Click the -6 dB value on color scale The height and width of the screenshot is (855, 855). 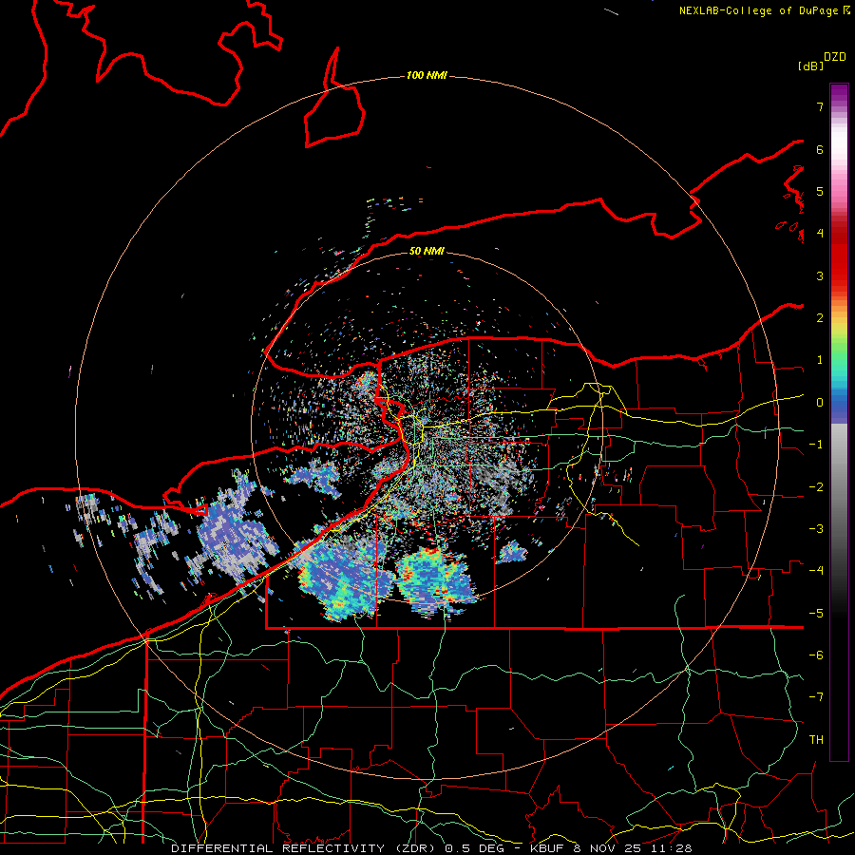point(816,655)
